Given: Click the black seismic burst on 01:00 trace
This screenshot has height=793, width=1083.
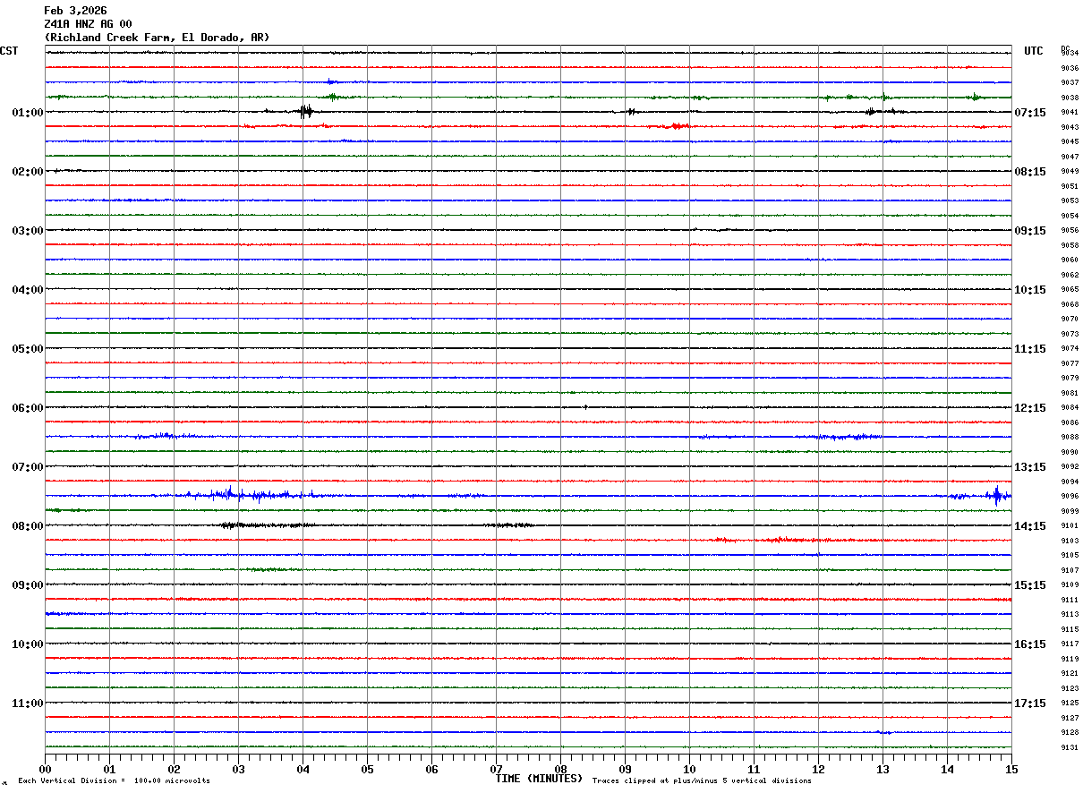Looking at the screenshot, I should (x=305, y=111).
